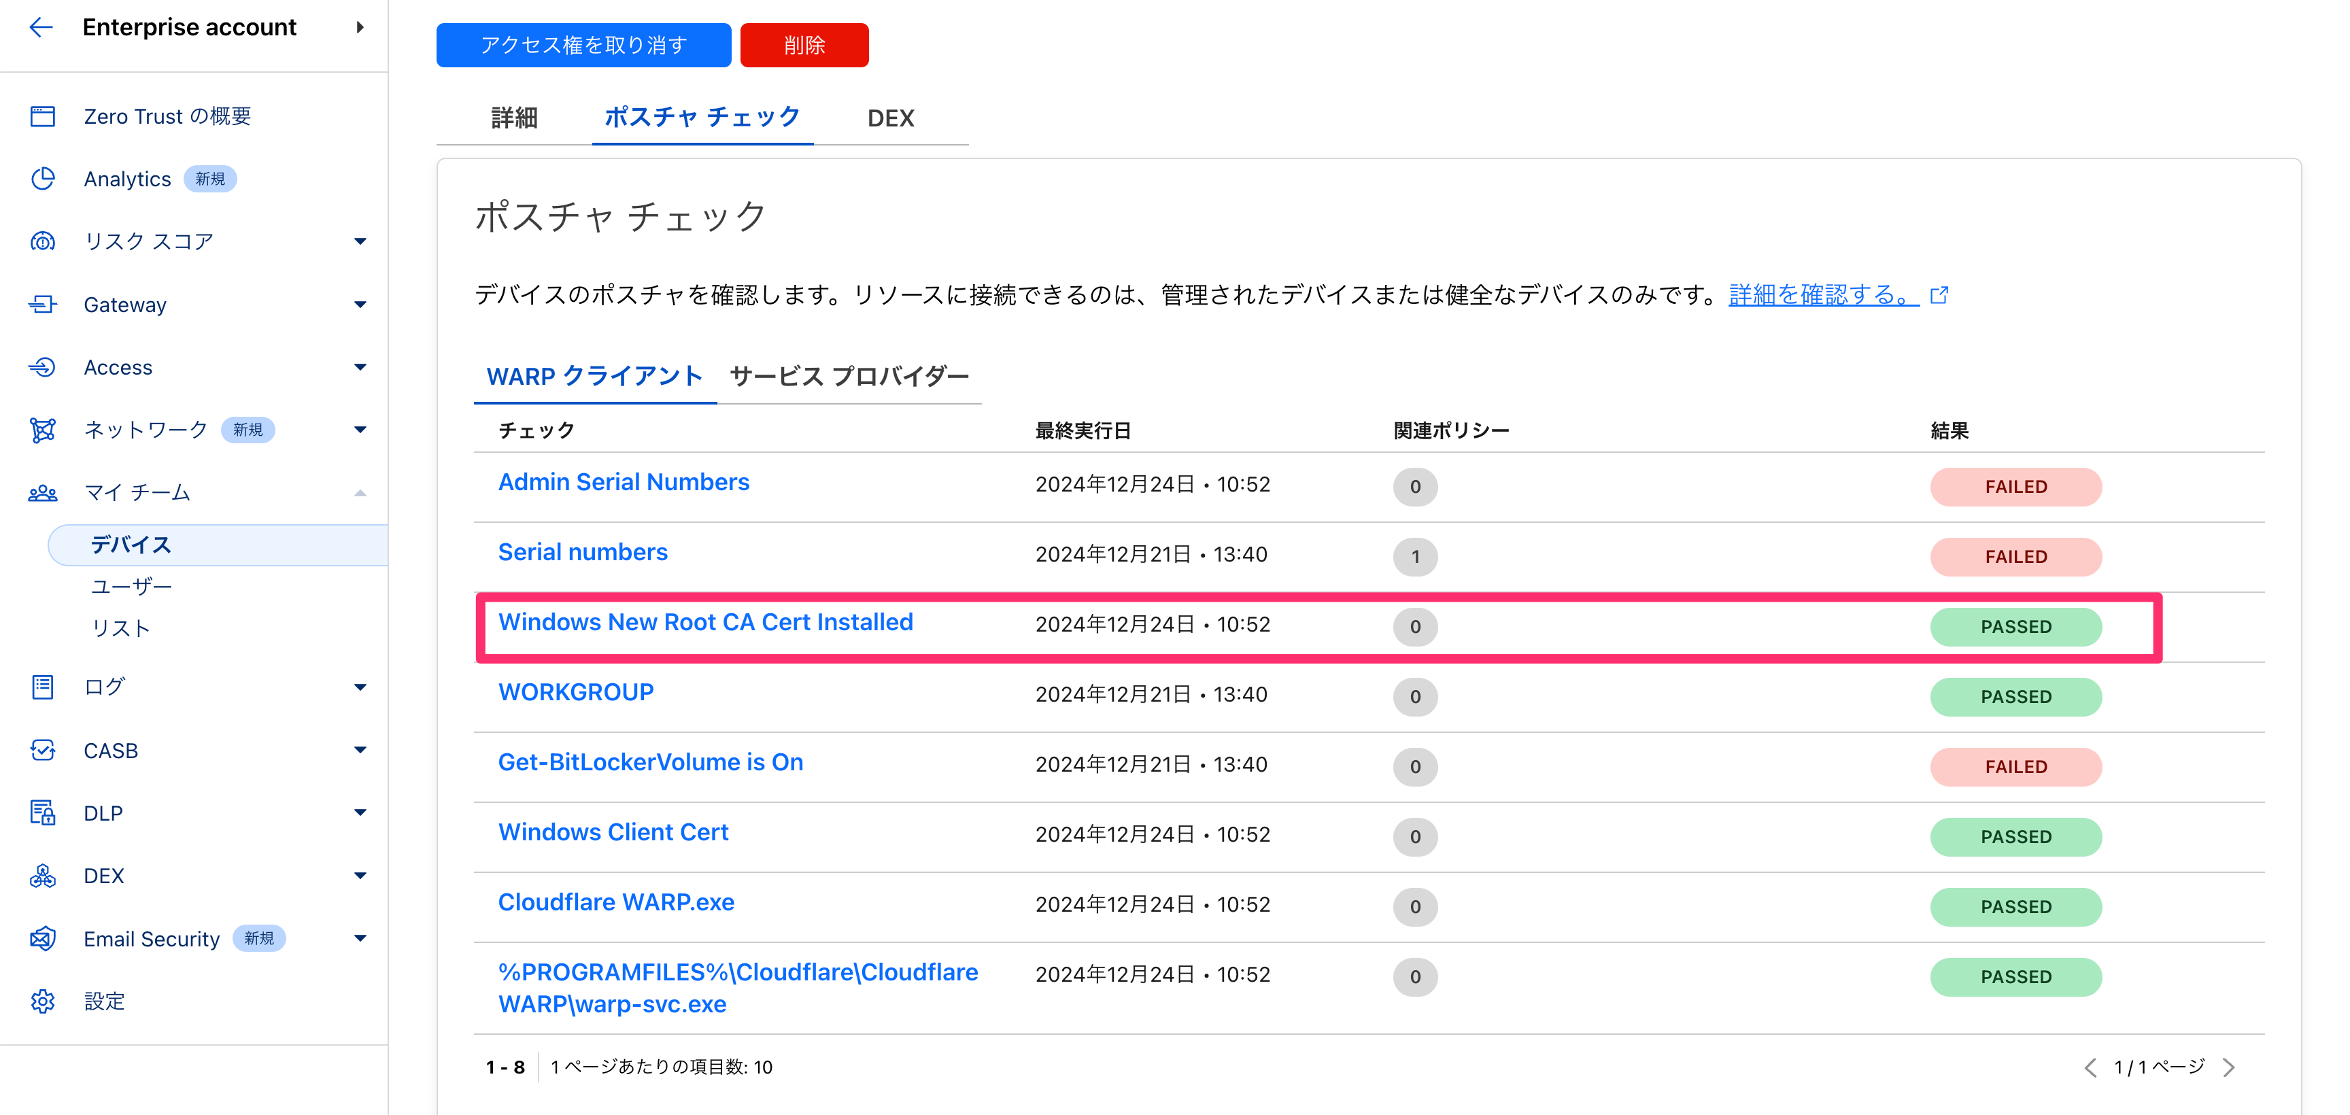Click the Gateway sidebar icon
This screenshot has height=1115, width=2350.
click(43, 304)
